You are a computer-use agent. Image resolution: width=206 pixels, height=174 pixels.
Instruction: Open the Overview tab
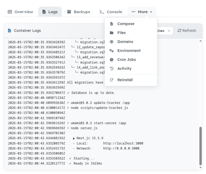(21, 12)
